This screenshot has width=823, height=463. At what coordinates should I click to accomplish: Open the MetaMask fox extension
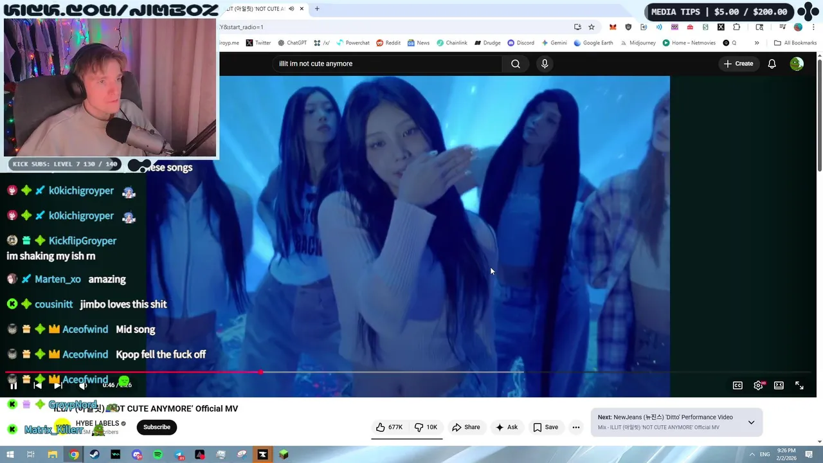613,27
